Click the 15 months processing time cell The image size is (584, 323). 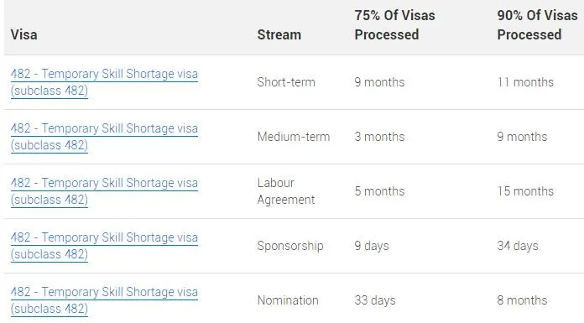(525, 191)
